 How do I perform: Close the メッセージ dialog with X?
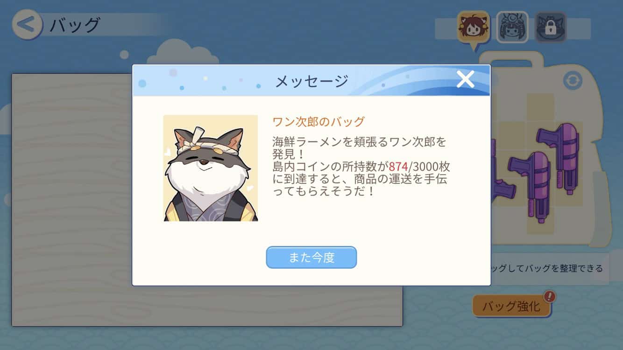pyautogui.click(x=465, y=79)
